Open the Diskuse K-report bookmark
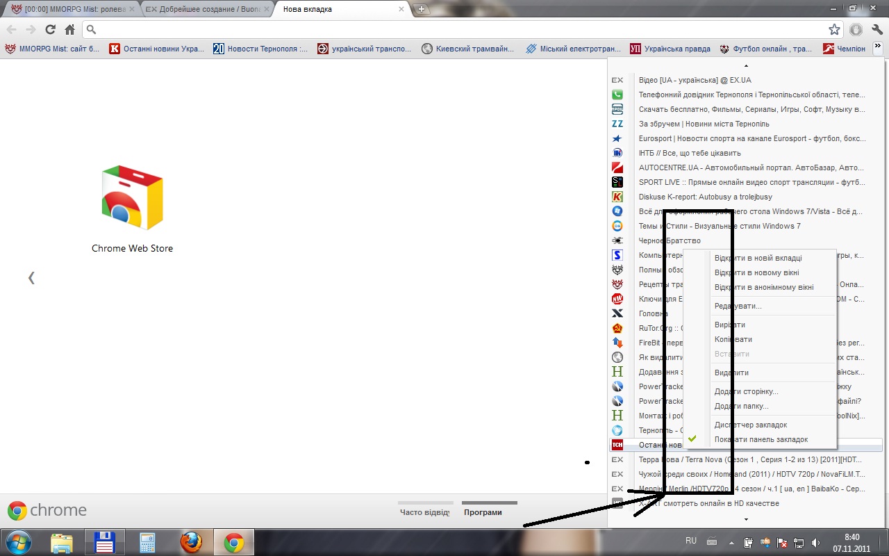 (746, 197)
